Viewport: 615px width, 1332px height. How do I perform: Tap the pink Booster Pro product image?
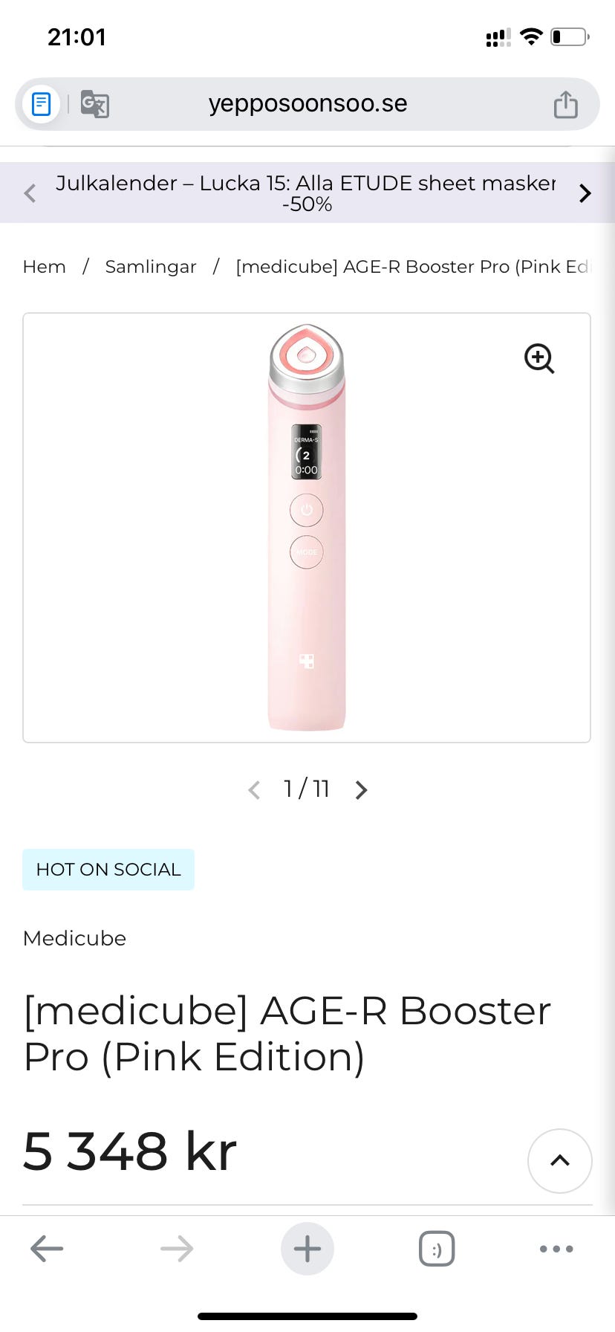307,527
